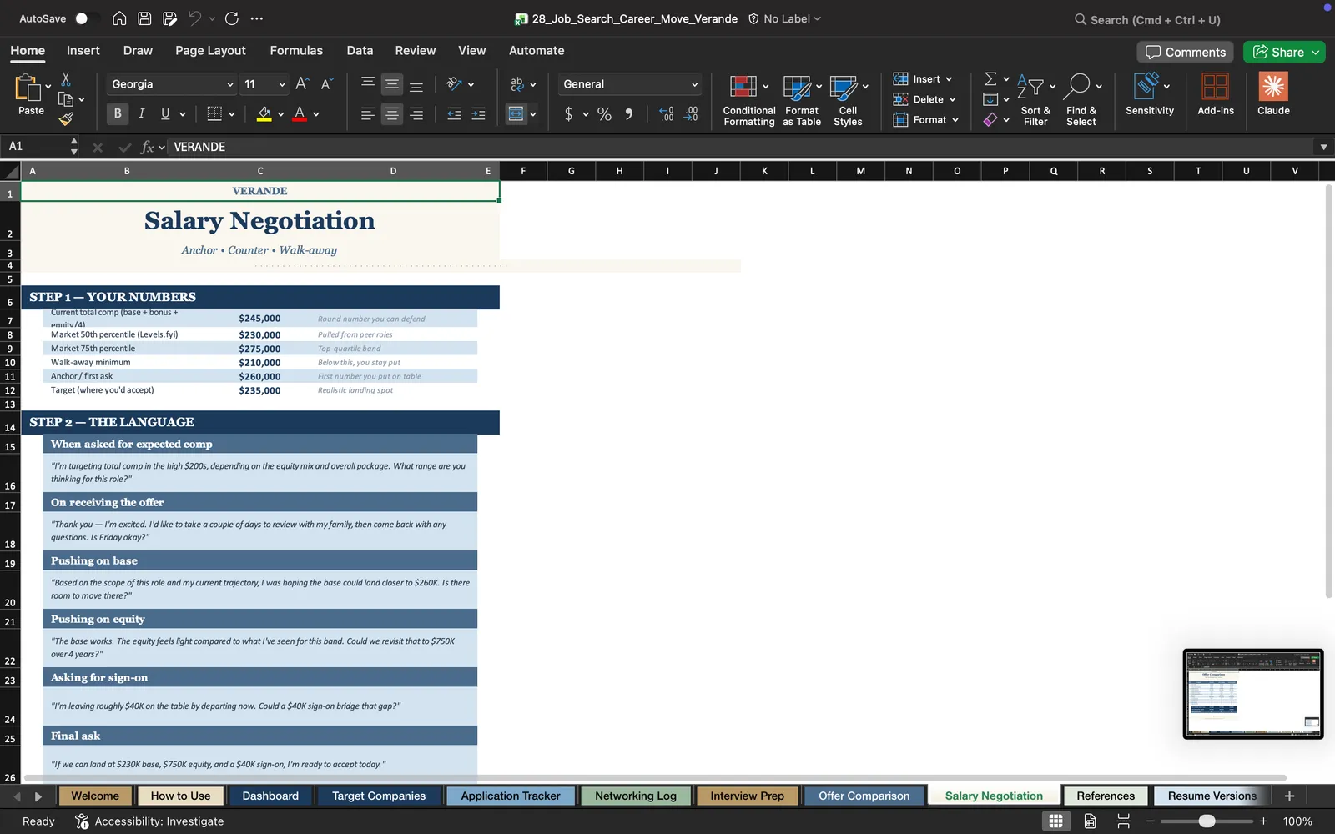The image size is (1335, 834).
Task: Click the Merge cells icon
Action: coord(516,113)
